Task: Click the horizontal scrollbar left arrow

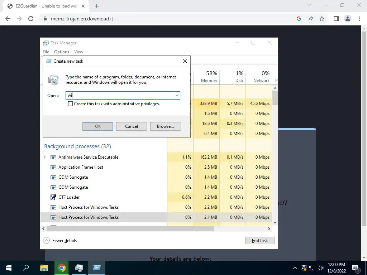Action: [43, 228]
